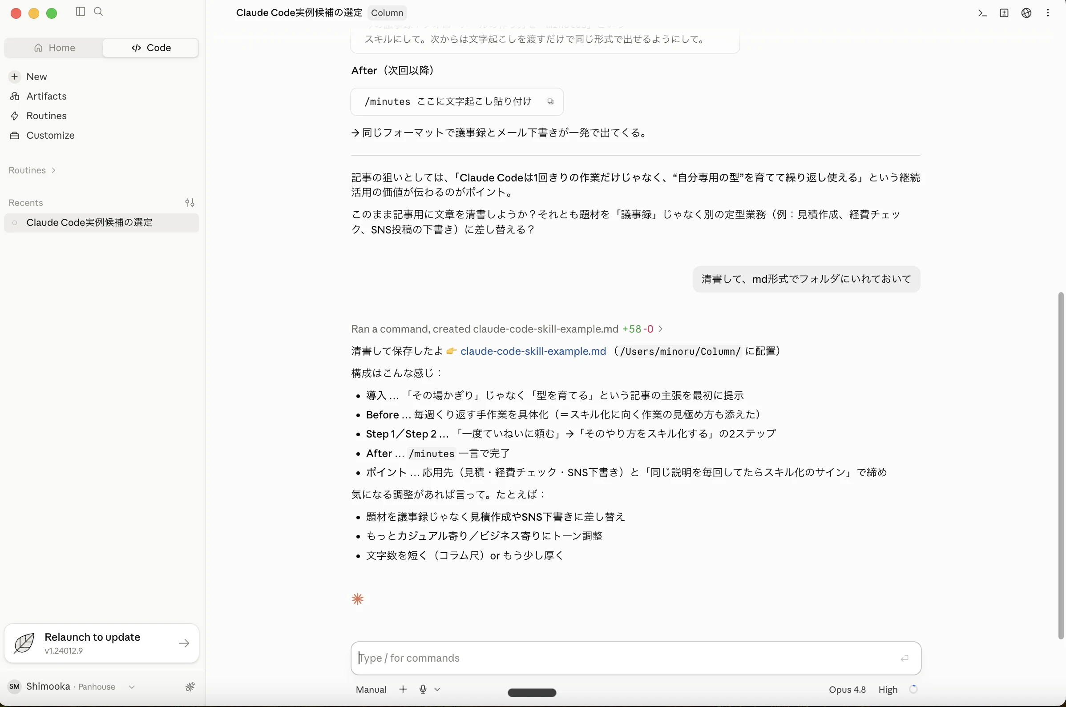Click the send arrow in input box
The height and width of the screenshot is (707, 1066).
[x=904, y=658]
